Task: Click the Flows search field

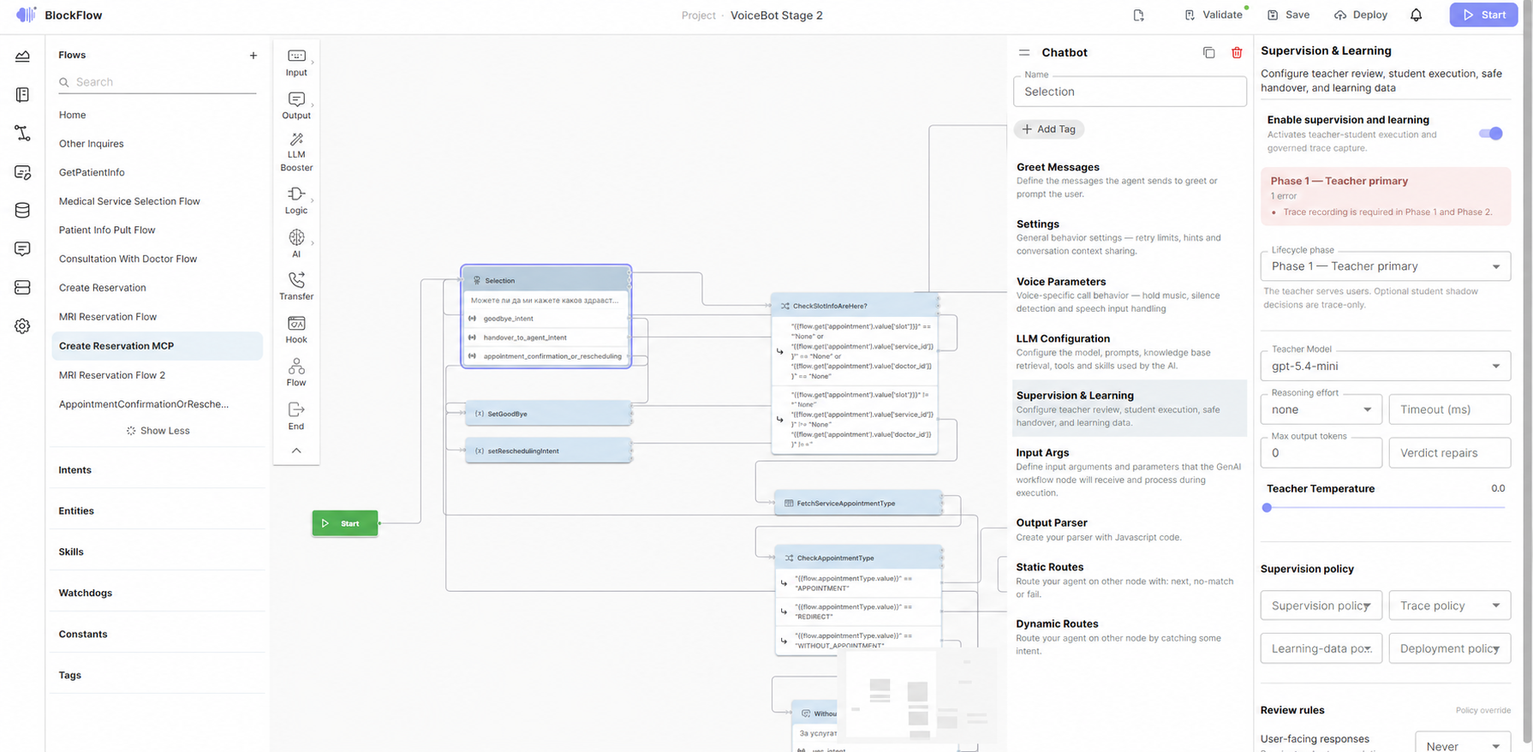Action: pyautogui.click(x=158, y=82)
